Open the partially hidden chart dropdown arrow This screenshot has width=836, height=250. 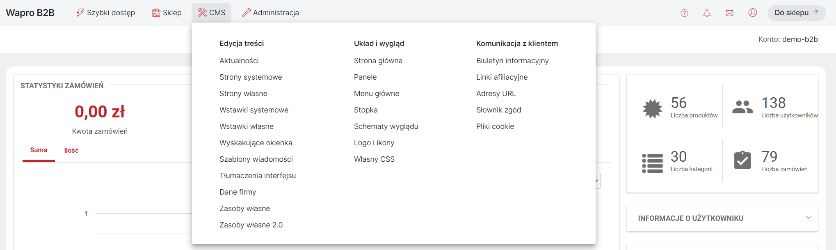(598, 181)
